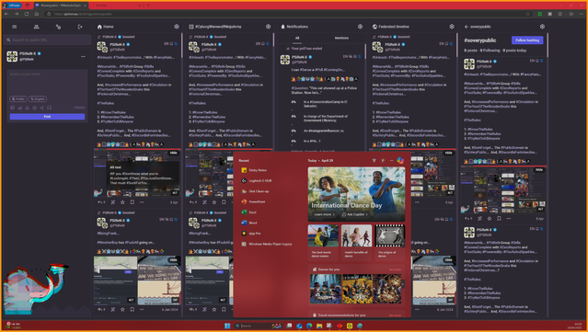
Task: Open more options on first #soverypublic post
Action: pos(508,219)
